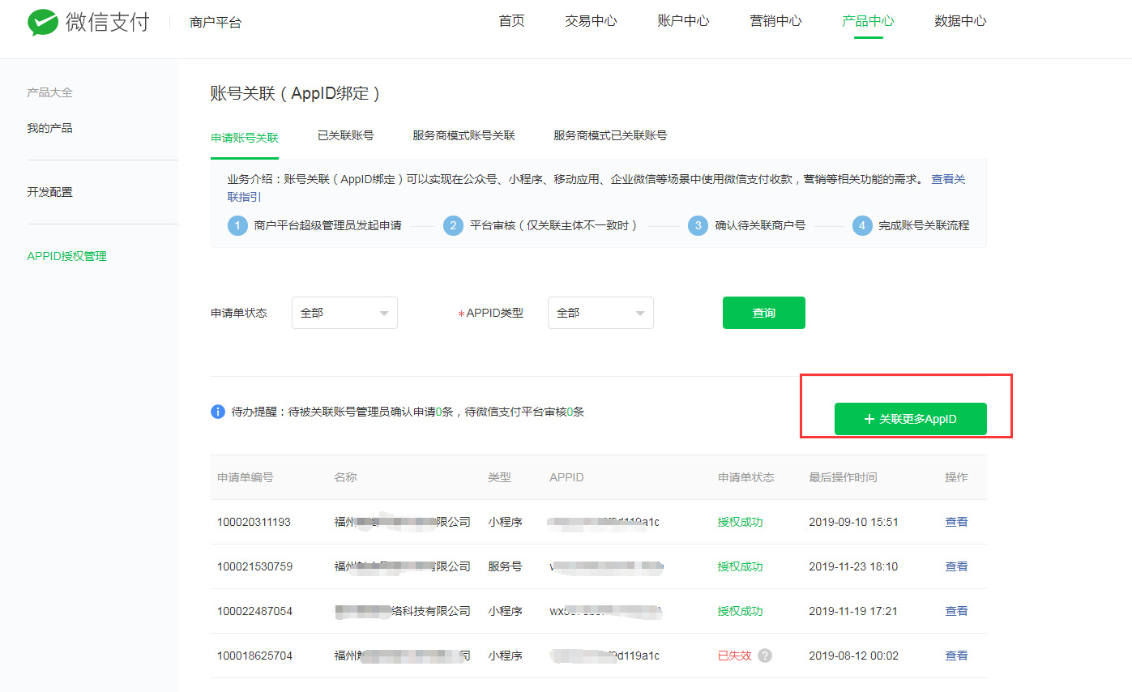Click the WeChat Pay logo

tap(88, 22)
